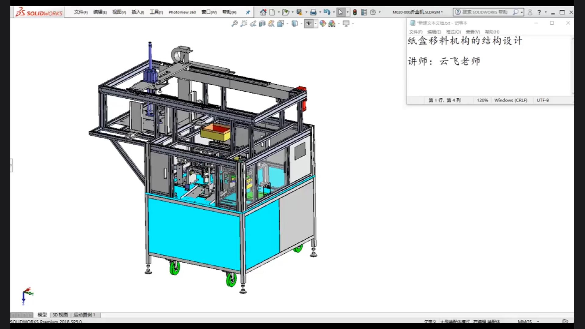This screenshot has width=585, height=329.
Task: Toggle the Section View tool
Action: (262, 23)
